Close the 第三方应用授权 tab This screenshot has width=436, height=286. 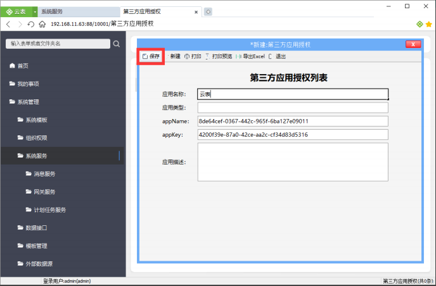pyautogui.click(x=196, y=12)
